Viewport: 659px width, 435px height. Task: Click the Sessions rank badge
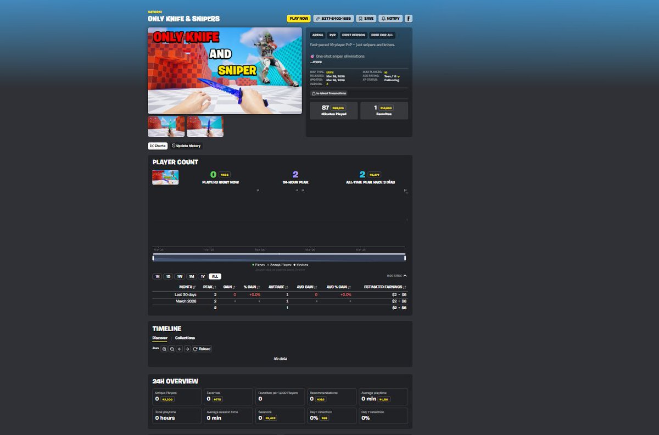270,418
